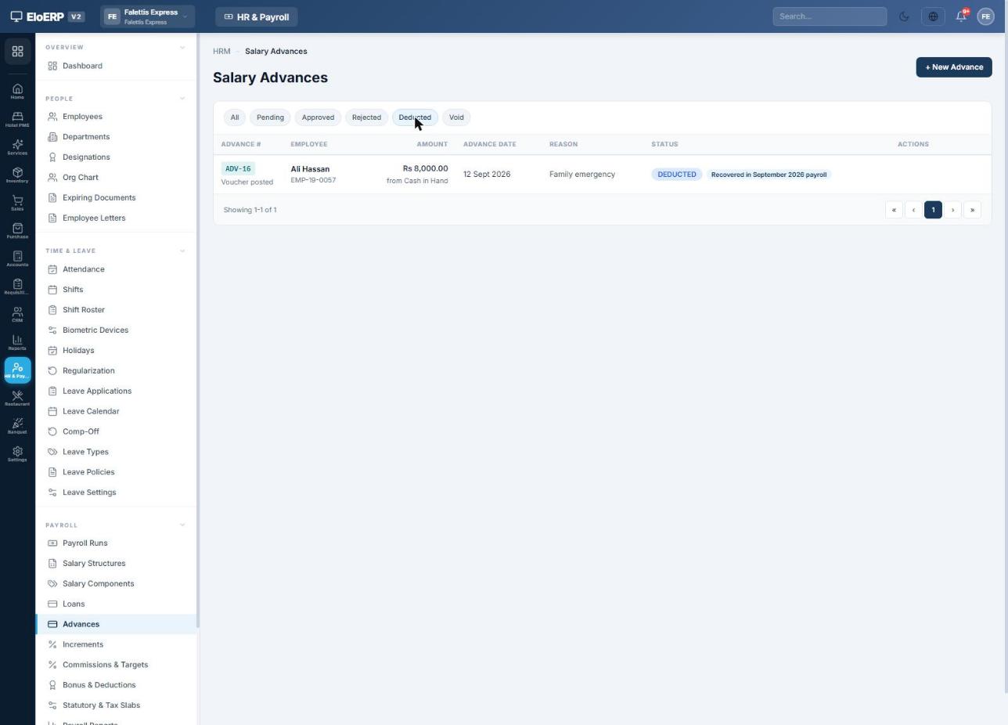Open the Inventory module icon
This screenshot has width=1008, height=725.
[x=17, y=175]
